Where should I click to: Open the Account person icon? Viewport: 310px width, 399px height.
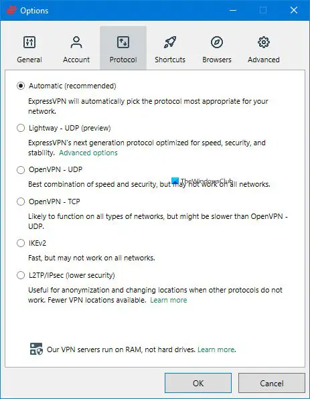point(76,42)
